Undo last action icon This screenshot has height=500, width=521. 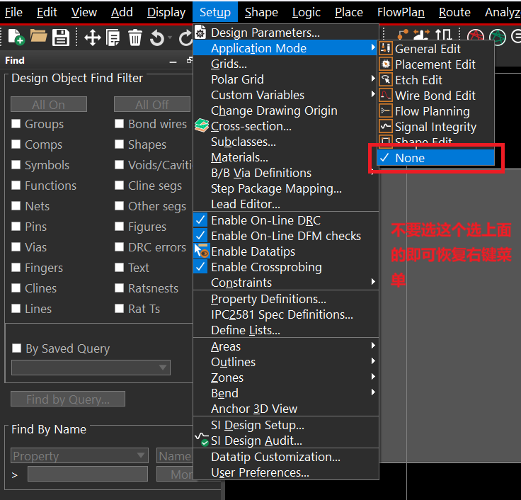tap(156, 38)
